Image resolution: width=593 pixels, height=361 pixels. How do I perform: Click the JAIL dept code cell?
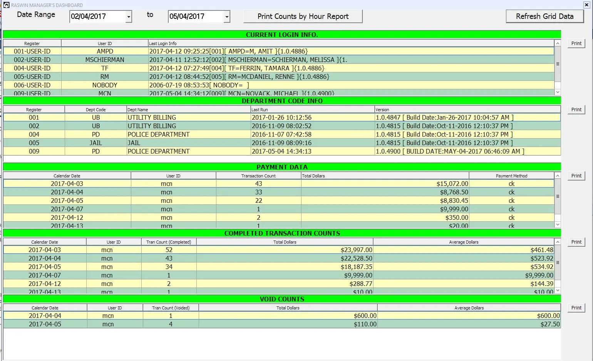tap(95, 143)
